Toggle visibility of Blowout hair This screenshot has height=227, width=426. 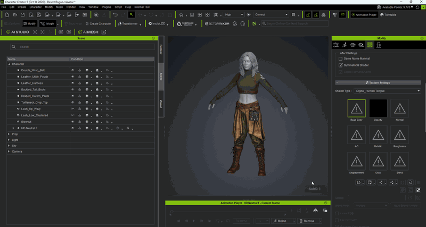coord(72,122)
